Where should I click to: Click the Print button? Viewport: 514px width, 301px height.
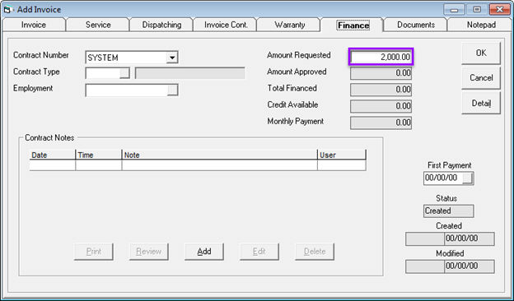(x=93, y=252)
